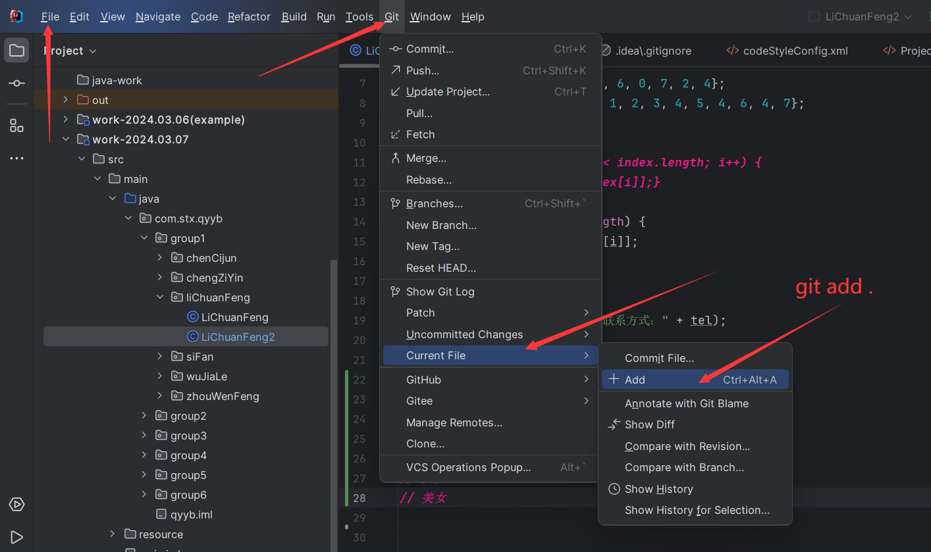Expand the Patch submenu
Image resolution: width=931 pixels, height=552 pixels.
point(491,313)
